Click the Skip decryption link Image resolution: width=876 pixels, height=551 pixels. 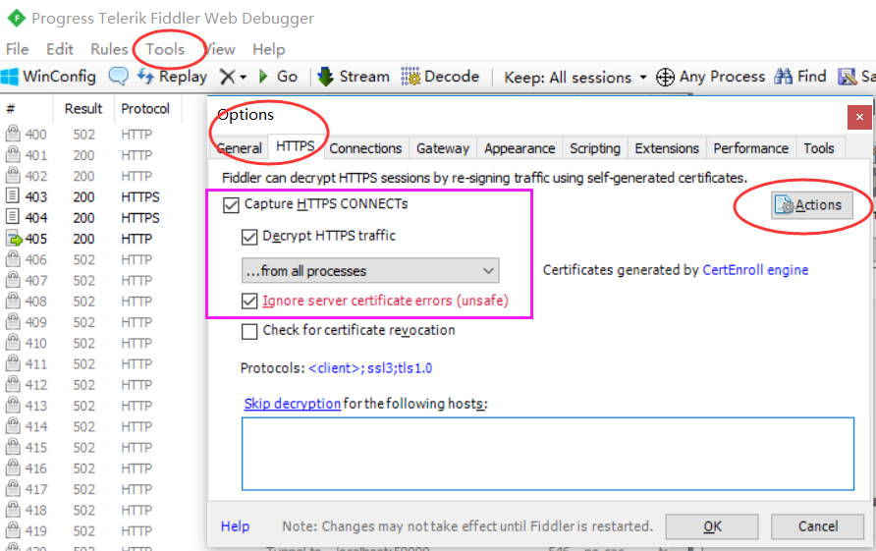293,404
